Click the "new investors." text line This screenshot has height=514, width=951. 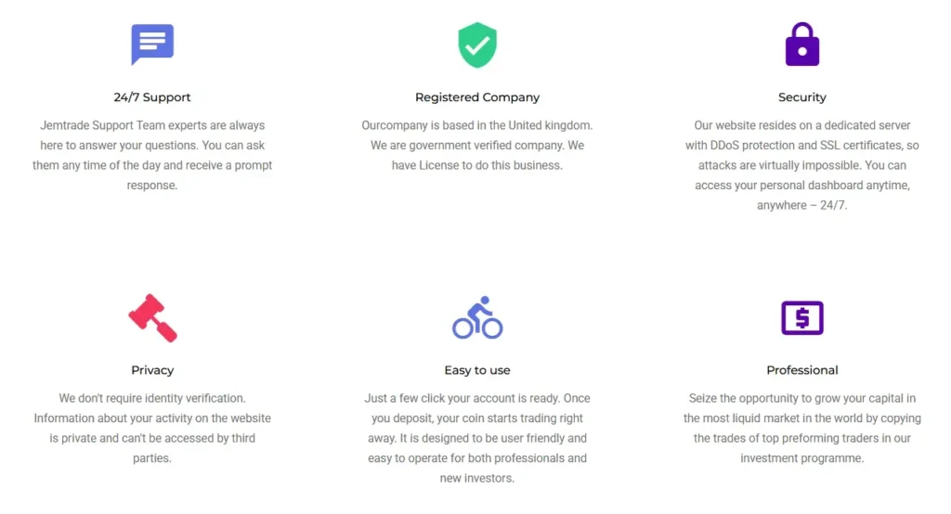point(477,478)
